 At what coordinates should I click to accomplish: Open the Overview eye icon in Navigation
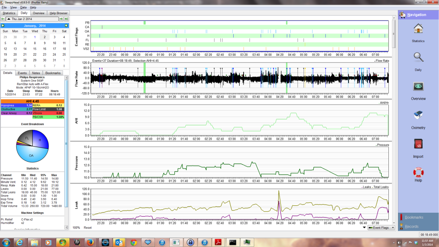[418, 90]
